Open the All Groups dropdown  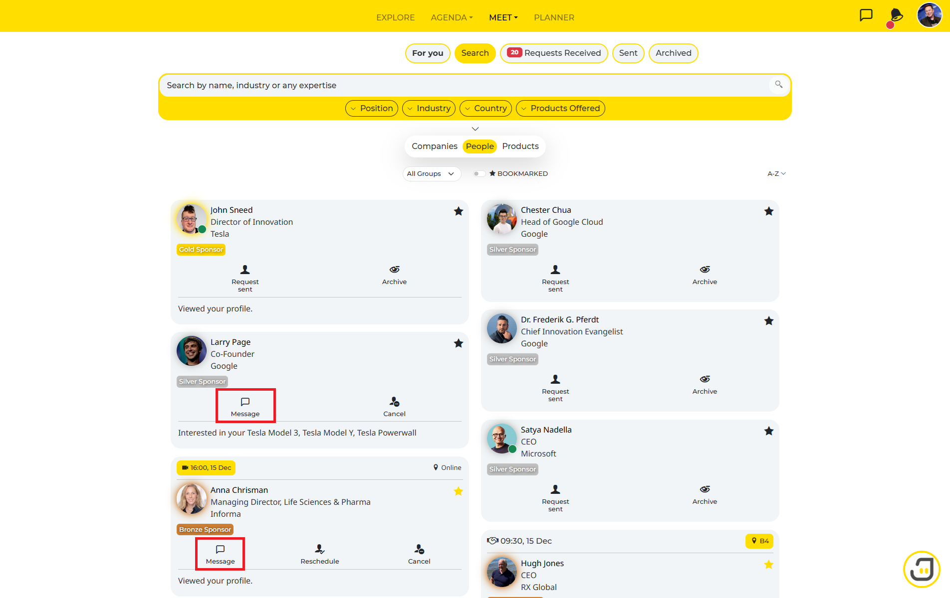tap(432, 173)
